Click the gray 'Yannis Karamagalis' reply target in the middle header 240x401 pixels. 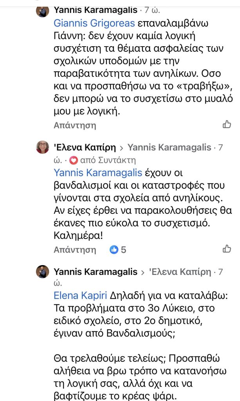[170, 148]
